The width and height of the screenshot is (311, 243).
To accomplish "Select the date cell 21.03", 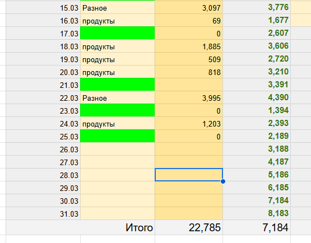I will pos(43,85).
